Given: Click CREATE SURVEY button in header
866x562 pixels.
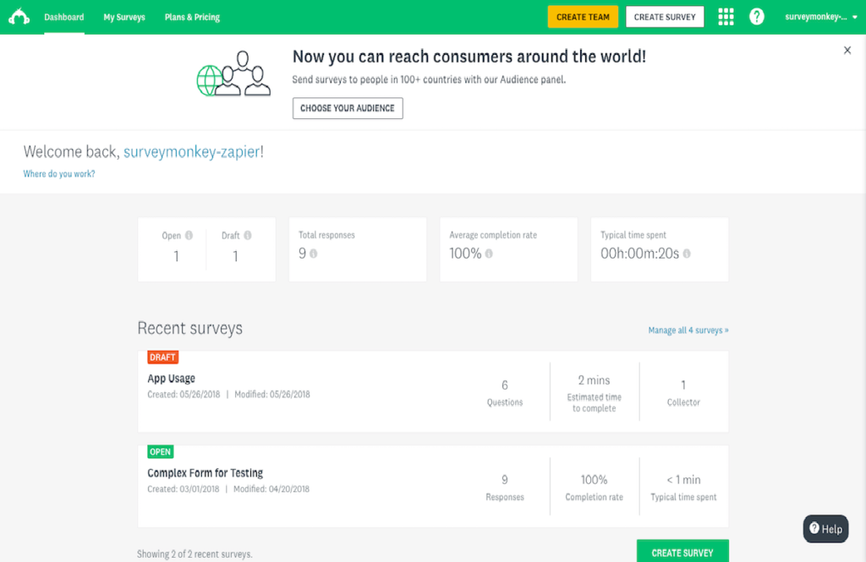Looking at the screenshot, I should point(665,17).
